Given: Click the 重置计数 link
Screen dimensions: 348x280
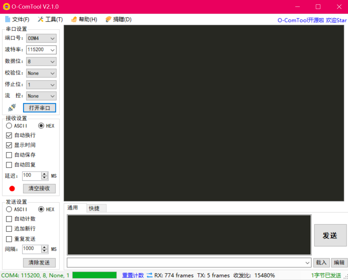Looking at the screenshot, I should point(133,275).
